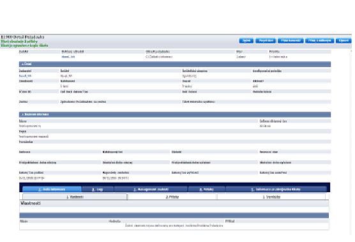
Task: Switch to tab 4 Přílohy in dark bar
Action: tap(207, 189)
